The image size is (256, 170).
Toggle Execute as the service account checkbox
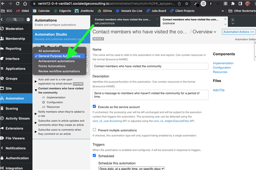tap(94, 106)
